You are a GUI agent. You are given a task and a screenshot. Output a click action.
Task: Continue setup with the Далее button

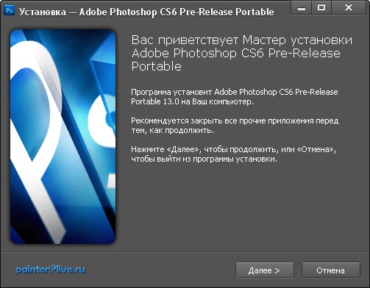265,270
